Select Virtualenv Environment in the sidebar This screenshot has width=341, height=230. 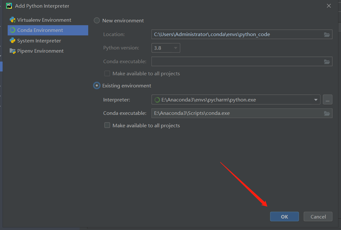pos(48,20)
